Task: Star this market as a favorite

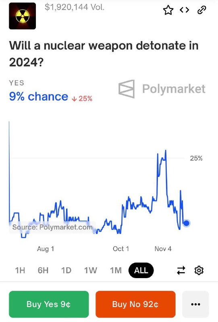Action: 168,10
